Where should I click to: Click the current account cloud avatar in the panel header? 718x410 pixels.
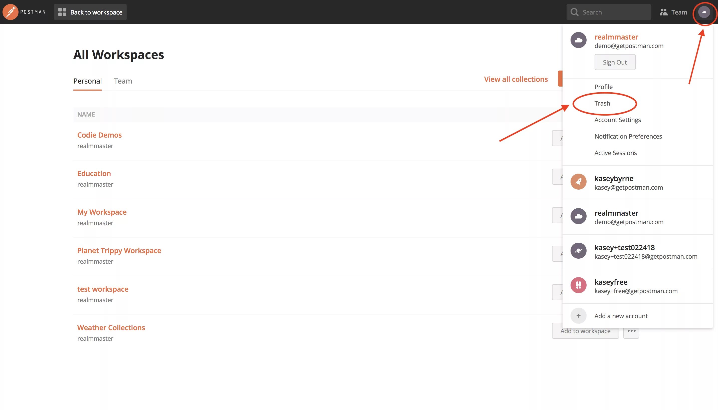[578, 40]
